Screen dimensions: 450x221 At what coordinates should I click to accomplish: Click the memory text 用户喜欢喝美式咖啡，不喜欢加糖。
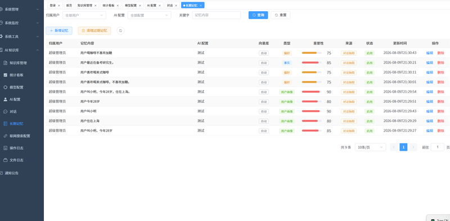tap(105, 82)
